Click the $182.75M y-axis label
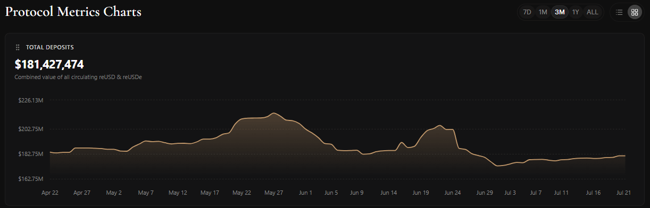 click(30, 154)
